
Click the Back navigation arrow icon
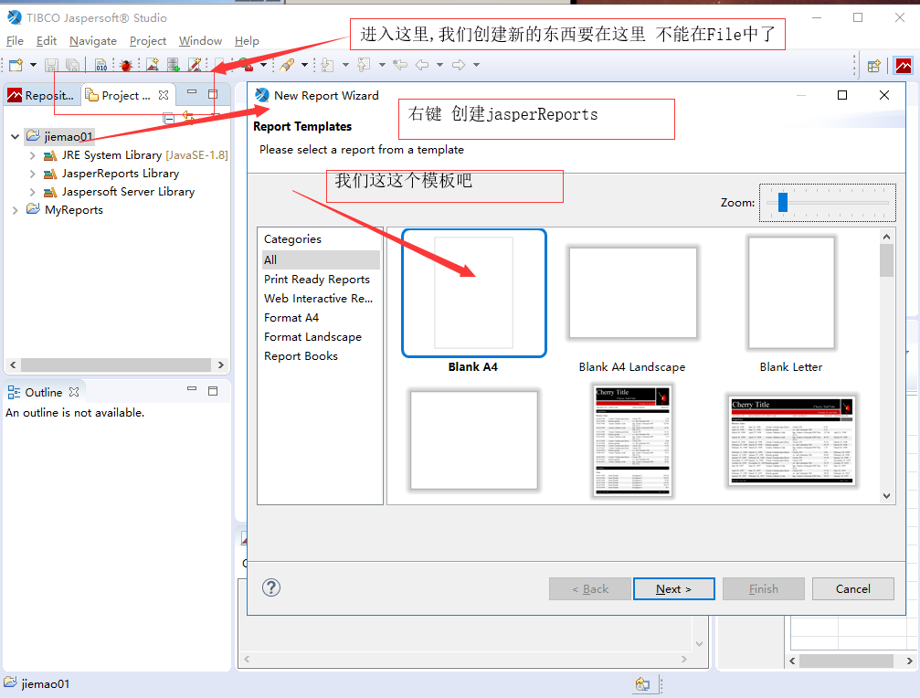[x=422, y=65]
